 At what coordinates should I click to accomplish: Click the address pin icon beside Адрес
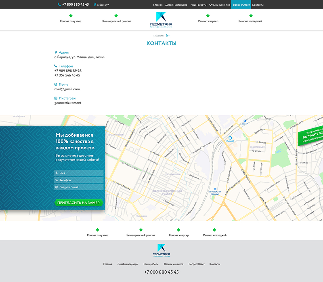point(56,53)
